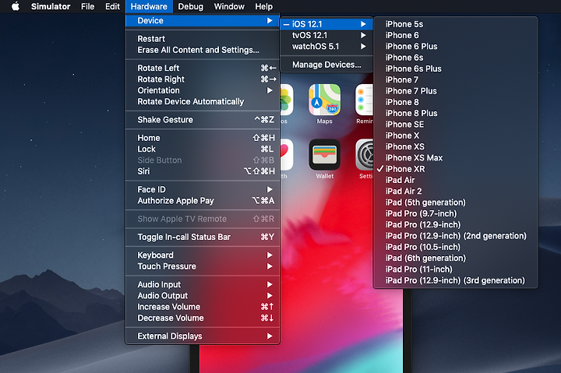The height and width of the screenshot is (373, 561).
Task: Select Decrease Volume
Action: (203, 318)
